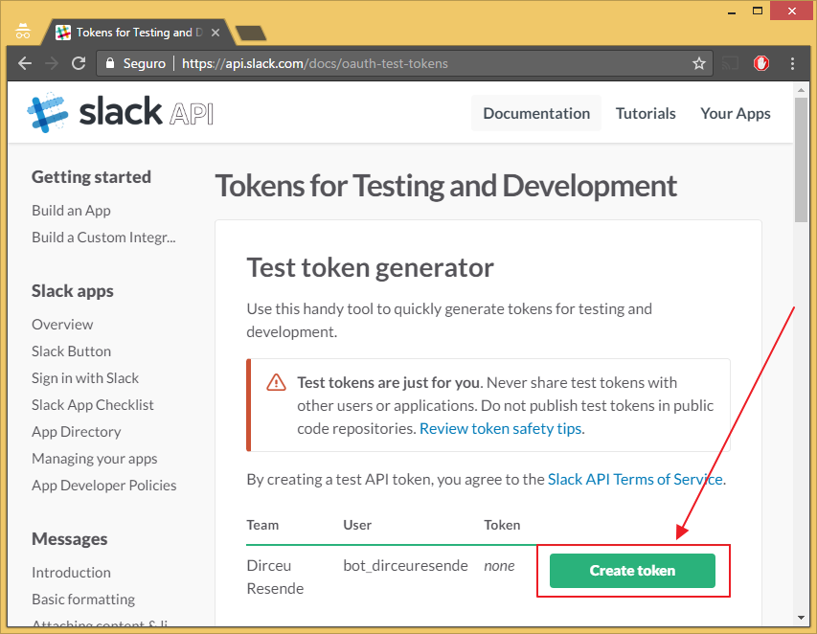Click the incognito icon
The width and height of the screenshot is (817, 634).
pyautogui.click(x=23, y=32)
